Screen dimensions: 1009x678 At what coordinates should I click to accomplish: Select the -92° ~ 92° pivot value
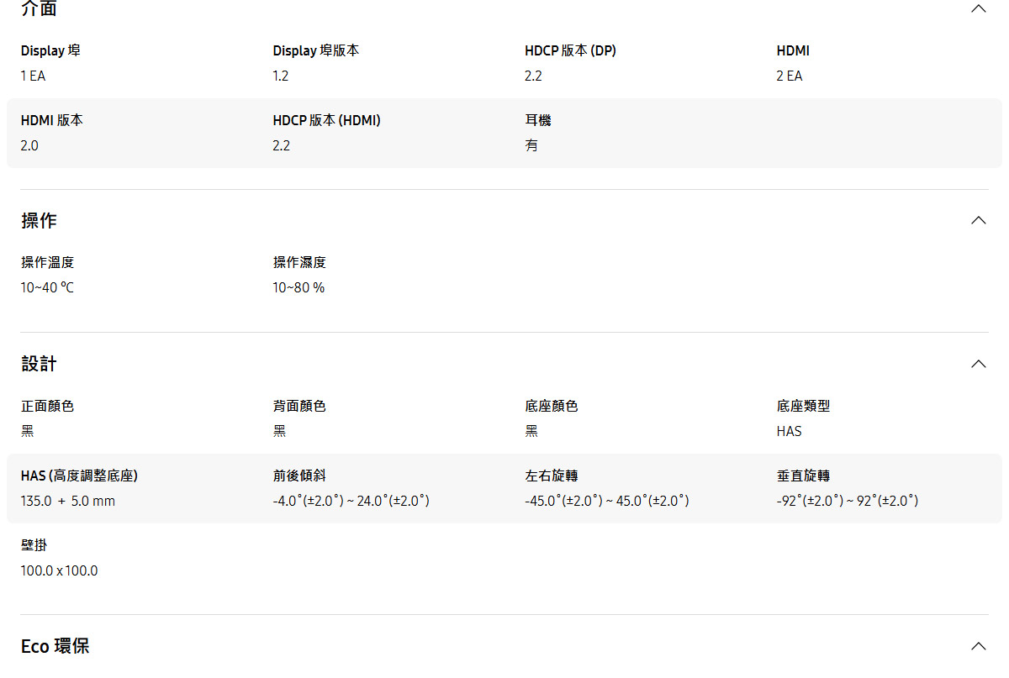coord(848,501)
